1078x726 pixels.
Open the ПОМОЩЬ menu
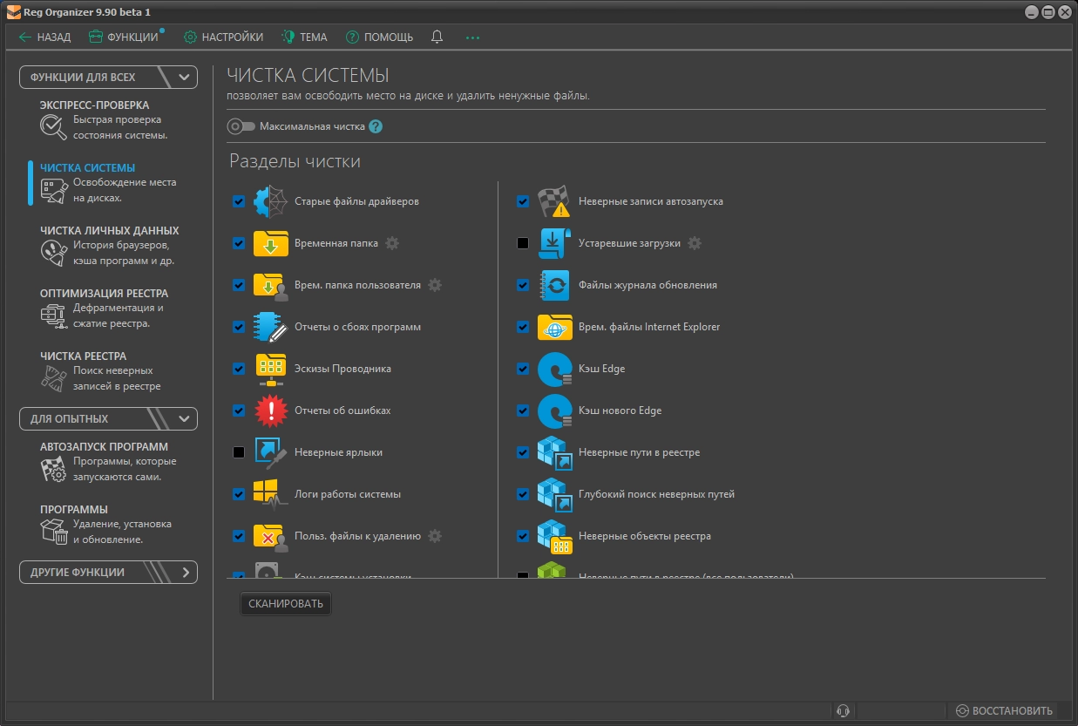click(x=379, y=37)
